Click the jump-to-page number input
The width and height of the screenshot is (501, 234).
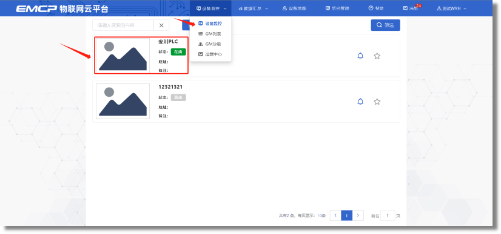click(x=388, y=215)
